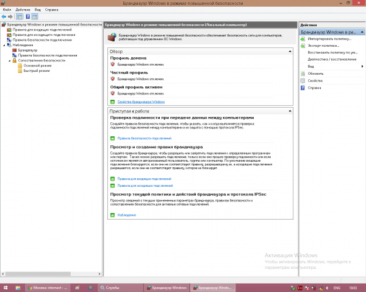Click the Импортировать политику icon in Actions pane
Viewport: 366px width, 292px height.
303,39
